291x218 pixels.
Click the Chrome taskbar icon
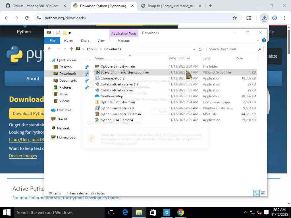click(x=180, y=212)
